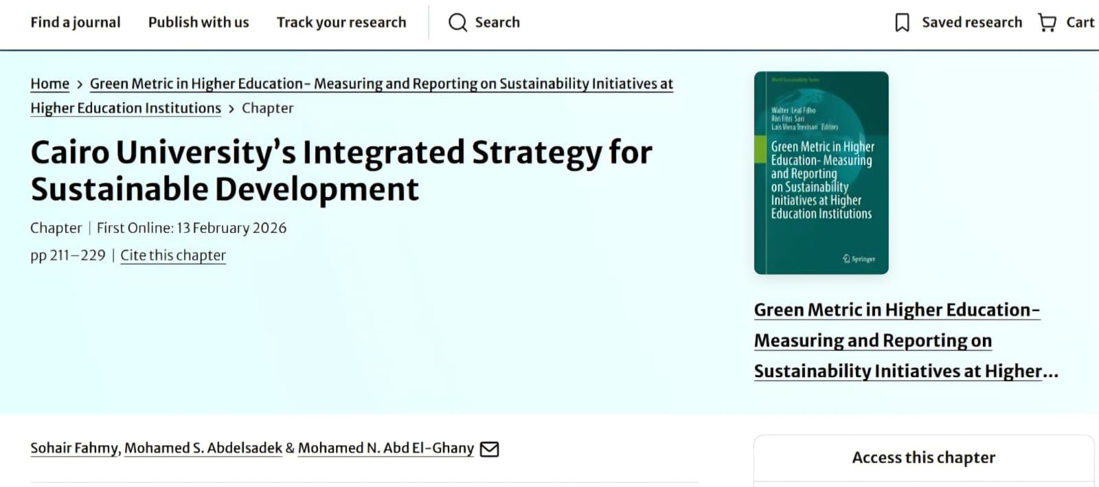Click the Cite this chapter link
This screenshot has height=487, width=1099.
coord(173,256)
